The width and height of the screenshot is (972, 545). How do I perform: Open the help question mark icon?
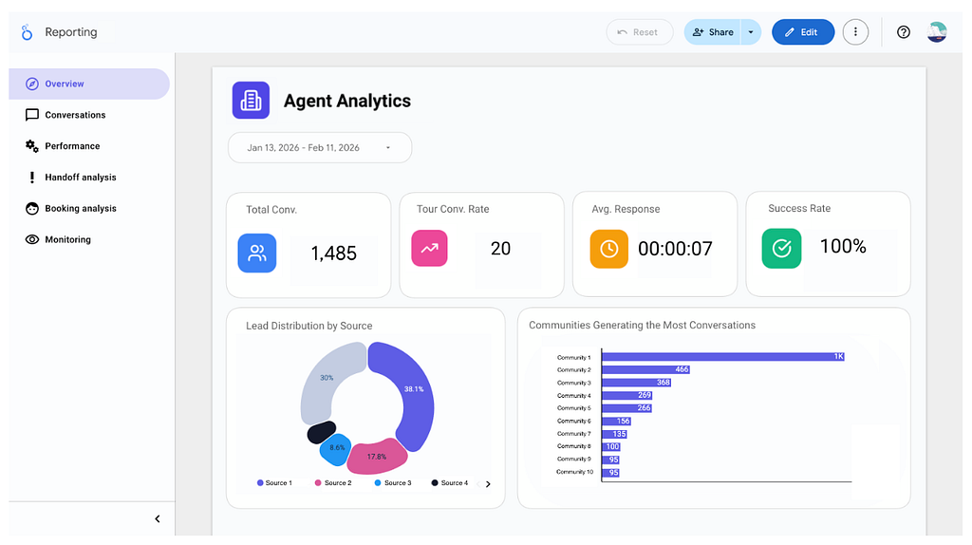(x=904, y=32)
